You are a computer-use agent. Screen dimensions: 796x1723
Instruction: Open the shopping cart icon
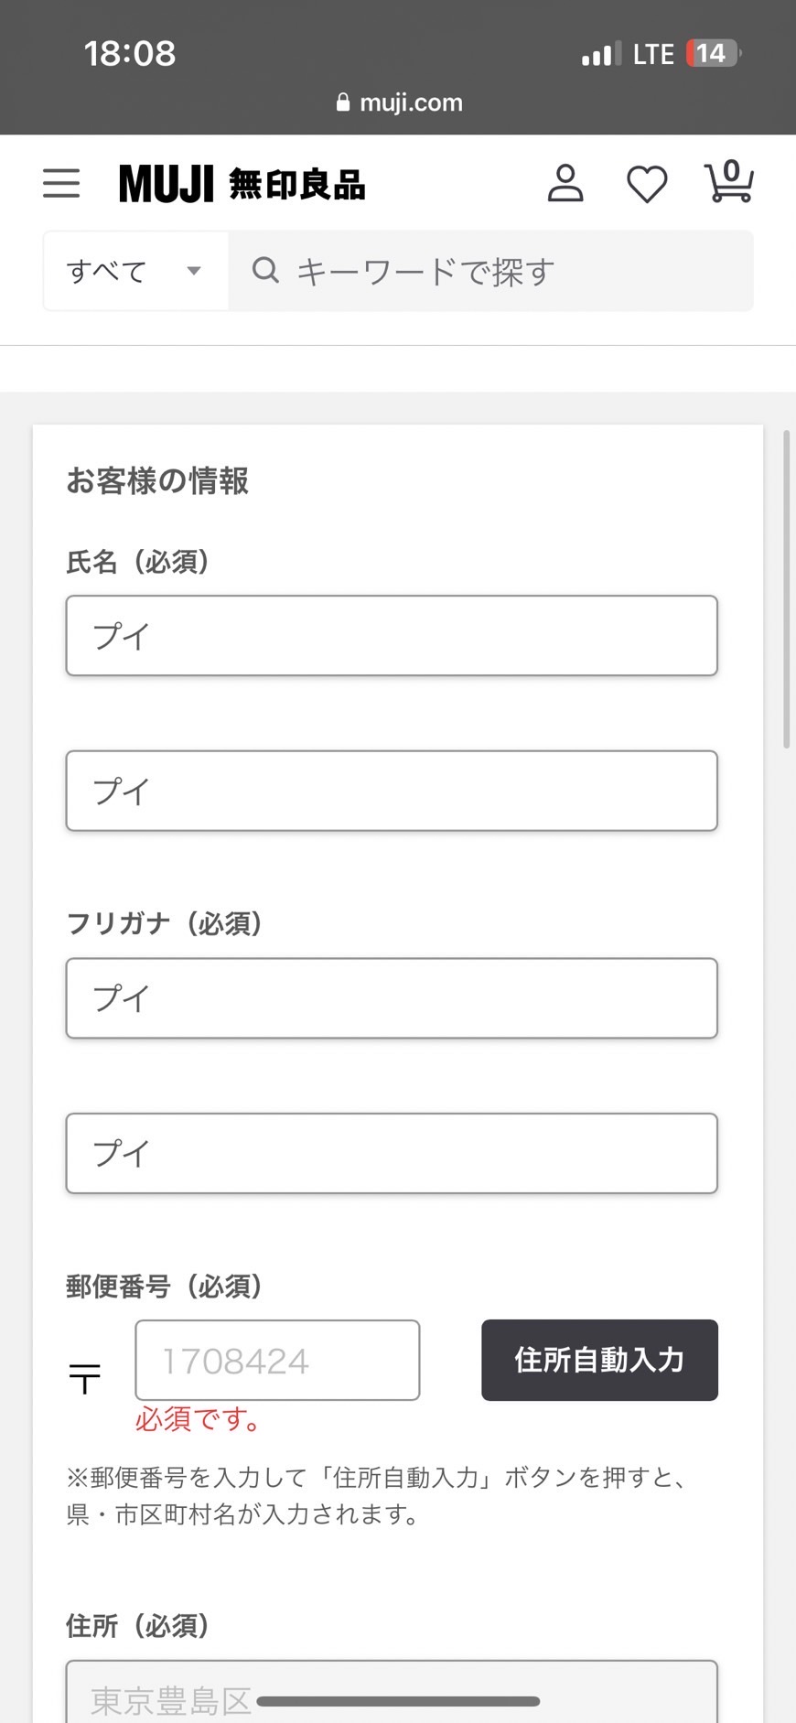728,182
